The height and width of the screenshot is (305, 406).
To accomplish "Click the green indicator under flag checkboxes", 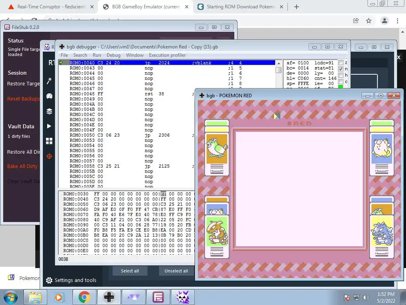I will click(341, 87).
